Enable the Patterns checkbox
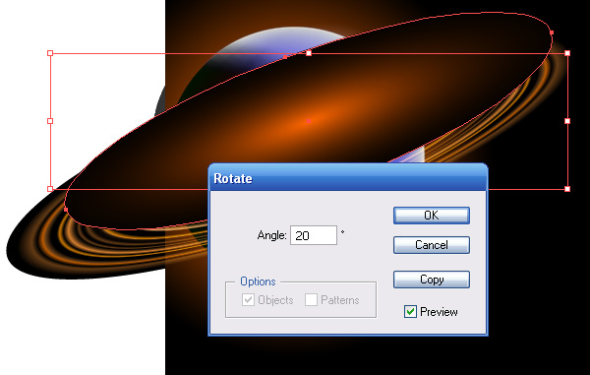 tap(311, 300)
